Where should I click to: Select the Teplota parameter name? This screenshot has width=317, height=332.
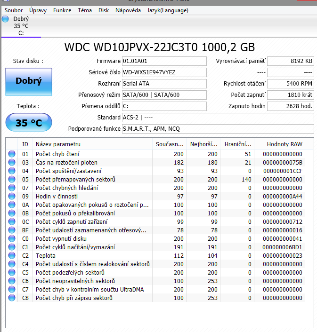point(46,256)
